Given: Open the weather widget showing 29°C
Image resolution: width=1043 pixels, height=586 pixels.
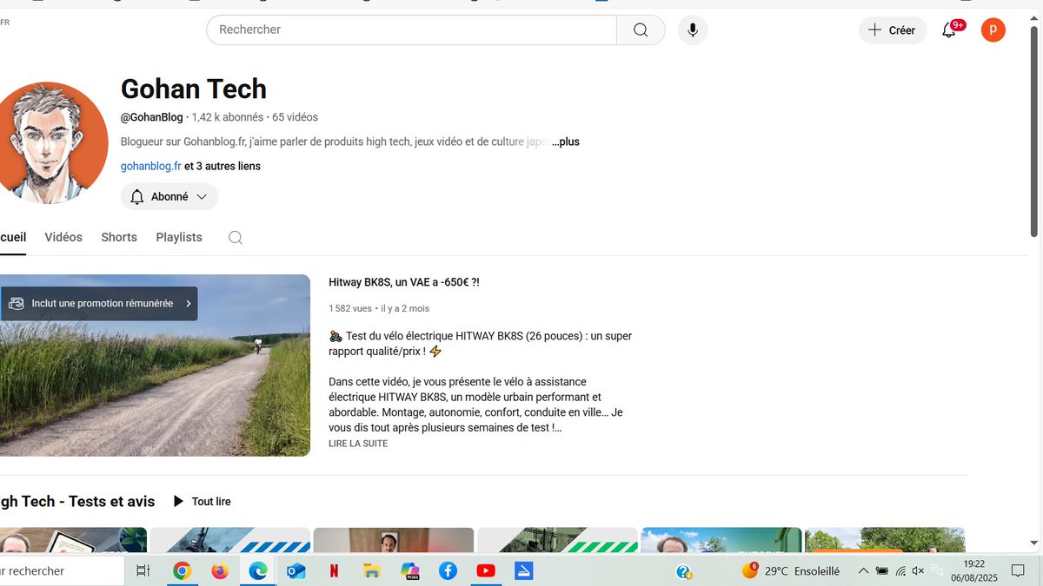Looking at the screenshot, I should coord(791,570).
